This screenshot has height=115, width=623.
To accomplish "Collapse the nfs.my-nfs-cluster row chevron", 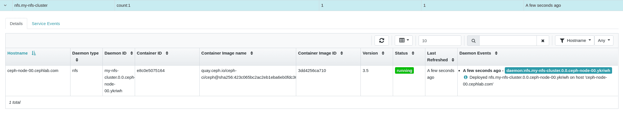I will (x=5, y=5).
